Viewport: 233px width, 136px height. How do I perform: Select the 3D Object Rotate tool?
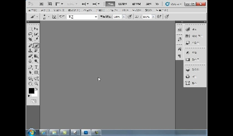30,79
